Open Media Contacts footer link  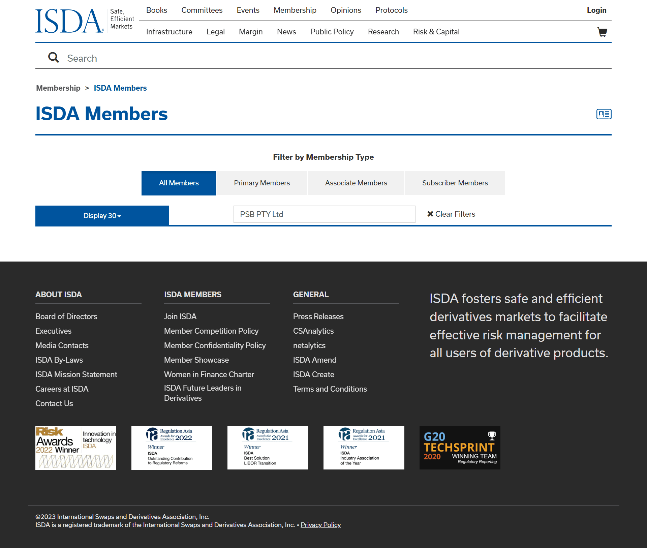point(62,345)
